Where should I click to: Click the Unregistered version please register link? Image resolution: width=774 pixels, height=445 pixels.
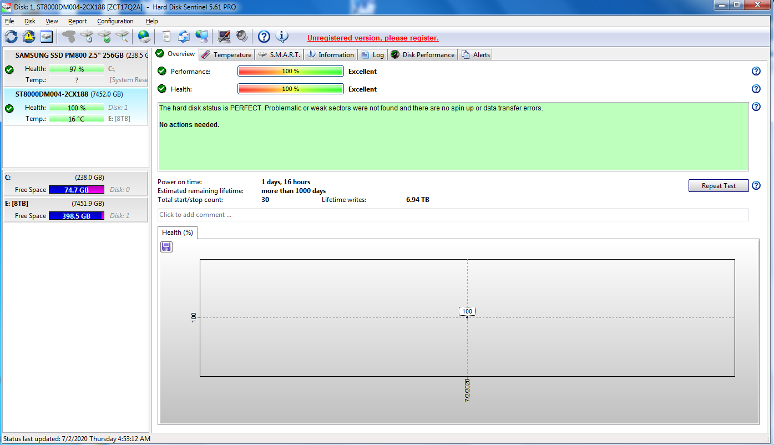pos(373,38)
